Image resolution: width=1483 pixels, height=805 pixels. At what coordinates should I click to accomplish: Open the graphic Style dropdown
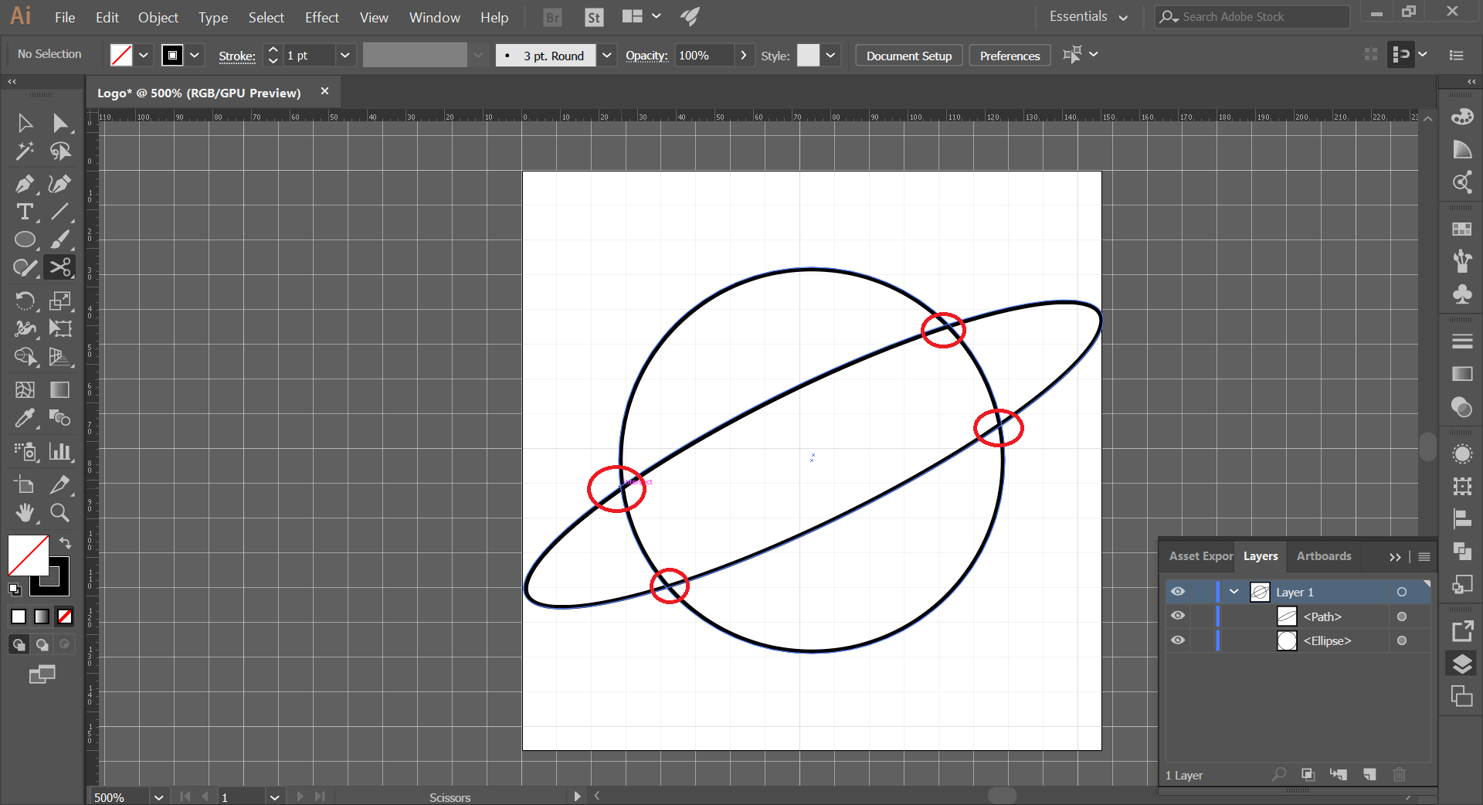(x=831, y=55)
